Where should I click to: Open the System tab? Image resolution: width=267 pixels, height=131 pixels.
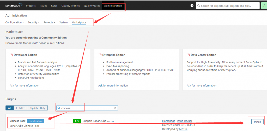tap(63, 22)
